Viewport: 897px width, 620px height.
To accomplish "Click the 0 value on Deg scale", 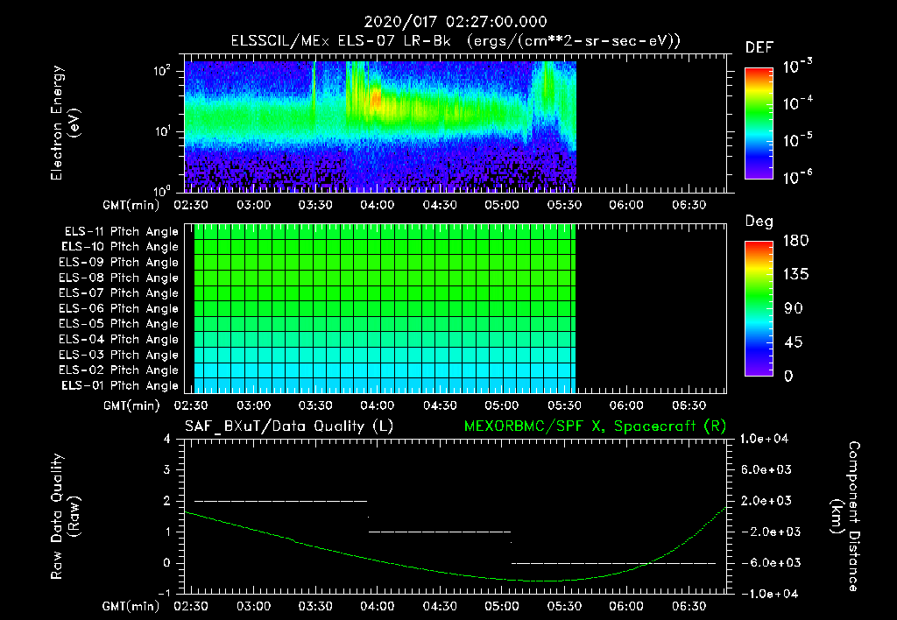I will tap(788, 376).
